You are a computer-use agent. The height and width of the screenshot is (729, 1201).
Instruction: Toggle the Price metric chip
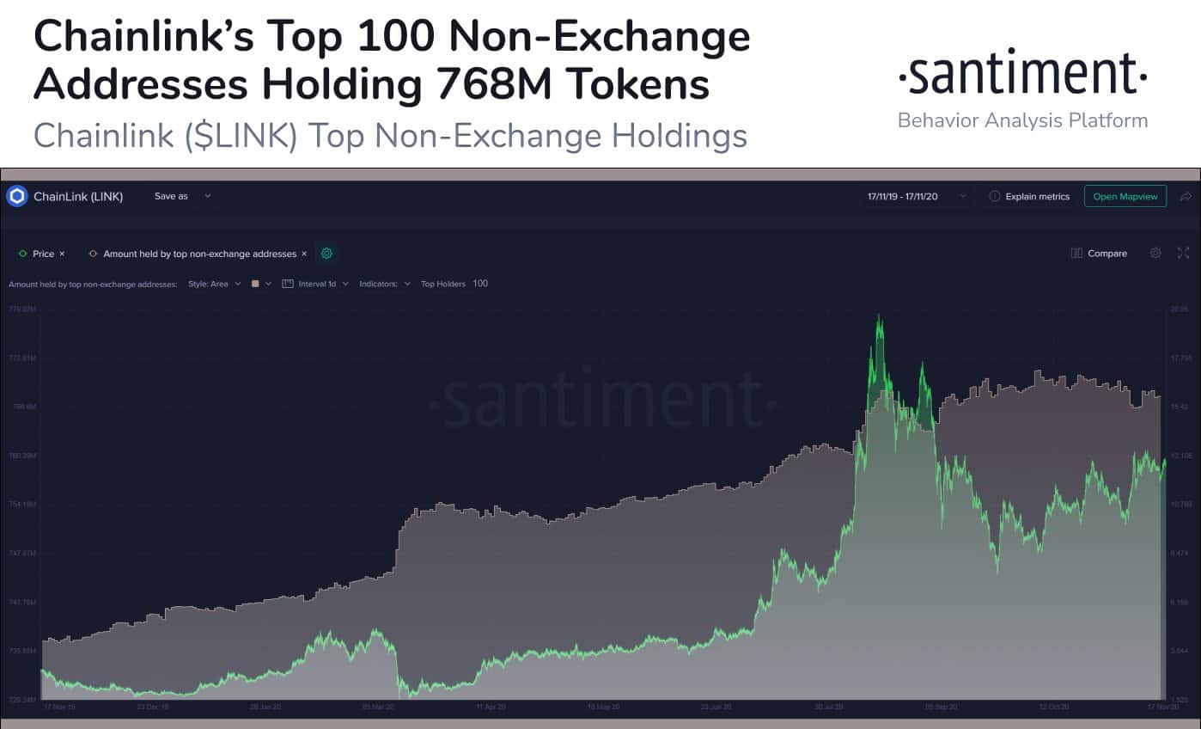37,254
